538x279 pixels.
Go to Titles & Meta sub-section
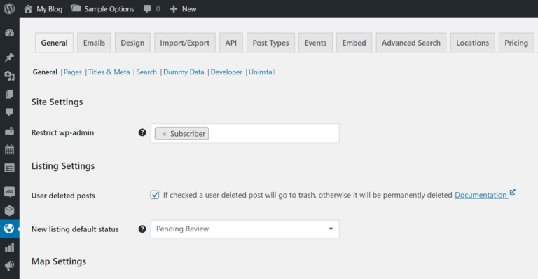(109, 72)
